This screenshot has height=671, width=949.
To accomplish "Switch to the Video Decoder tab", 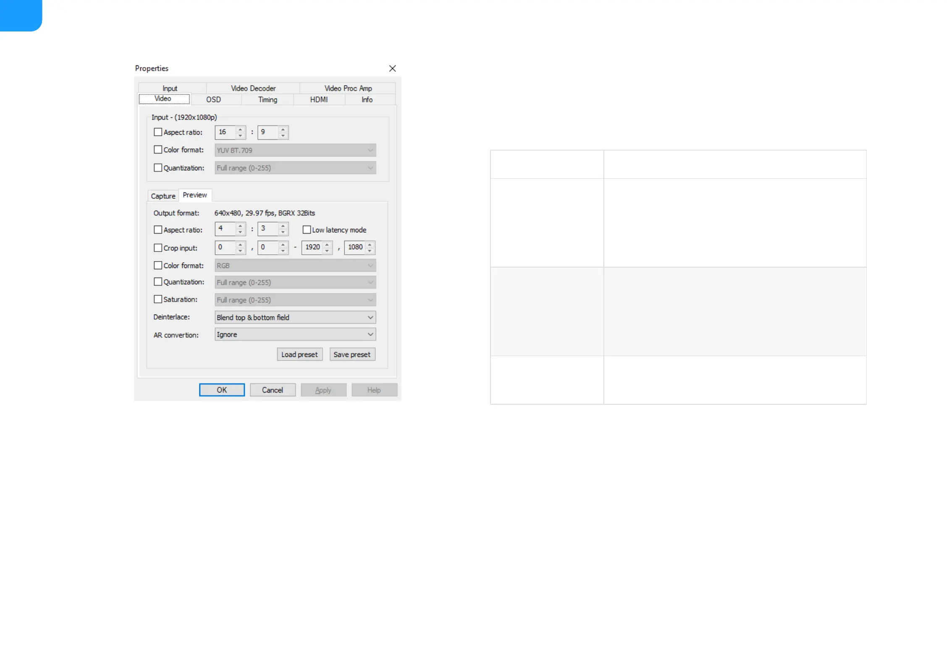I will tap(253, 88).
